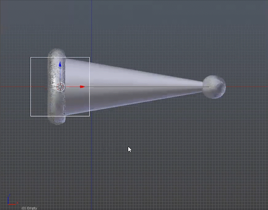
Task: Click the red X-axis arrow of the gizmo
Action: pos(82,87)
